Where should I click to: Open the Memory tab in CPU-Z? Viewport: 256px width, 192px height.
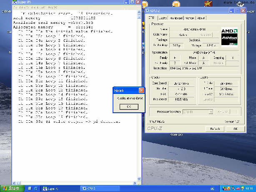[190, 18]
